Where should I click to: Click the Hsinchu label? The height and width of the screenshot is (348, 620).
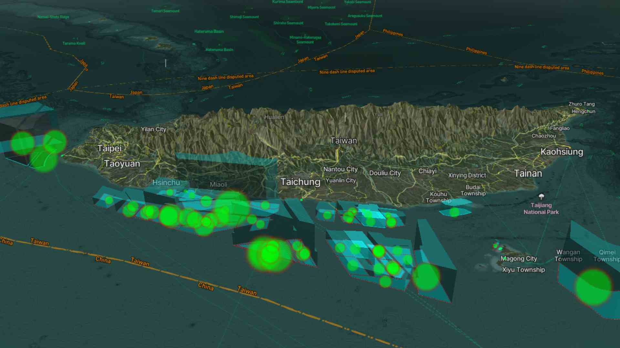point(166,182)
